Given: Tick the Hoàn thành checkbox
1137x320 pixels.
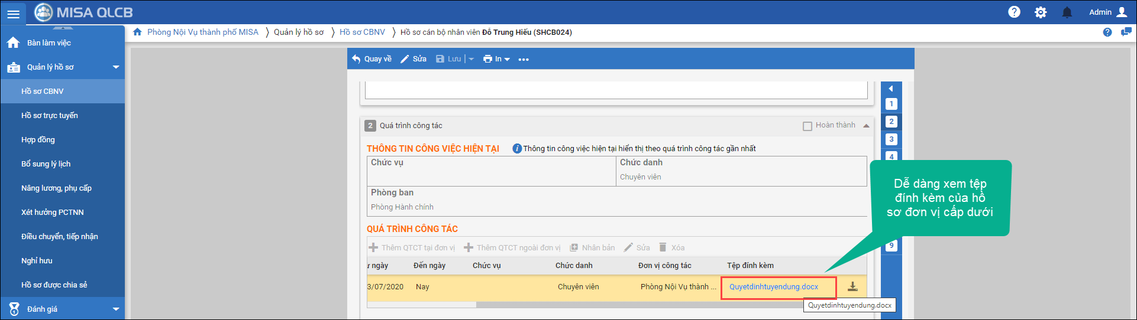Looking at the screenshot, I should pos(807,126).
